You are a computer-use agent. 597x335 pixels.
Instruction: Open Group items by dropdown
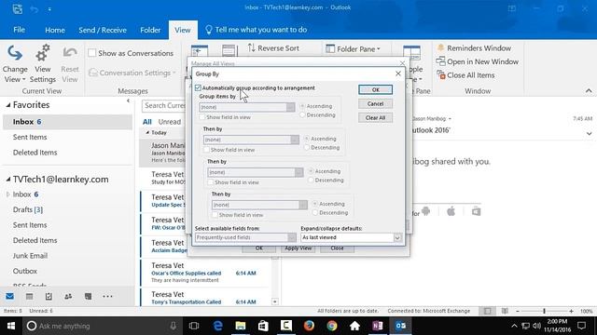(290, 107)
